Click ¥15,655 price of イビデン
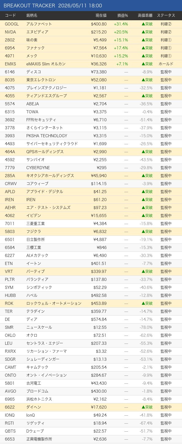The width and height of the screenshot is (182, 447). (99, 216)
